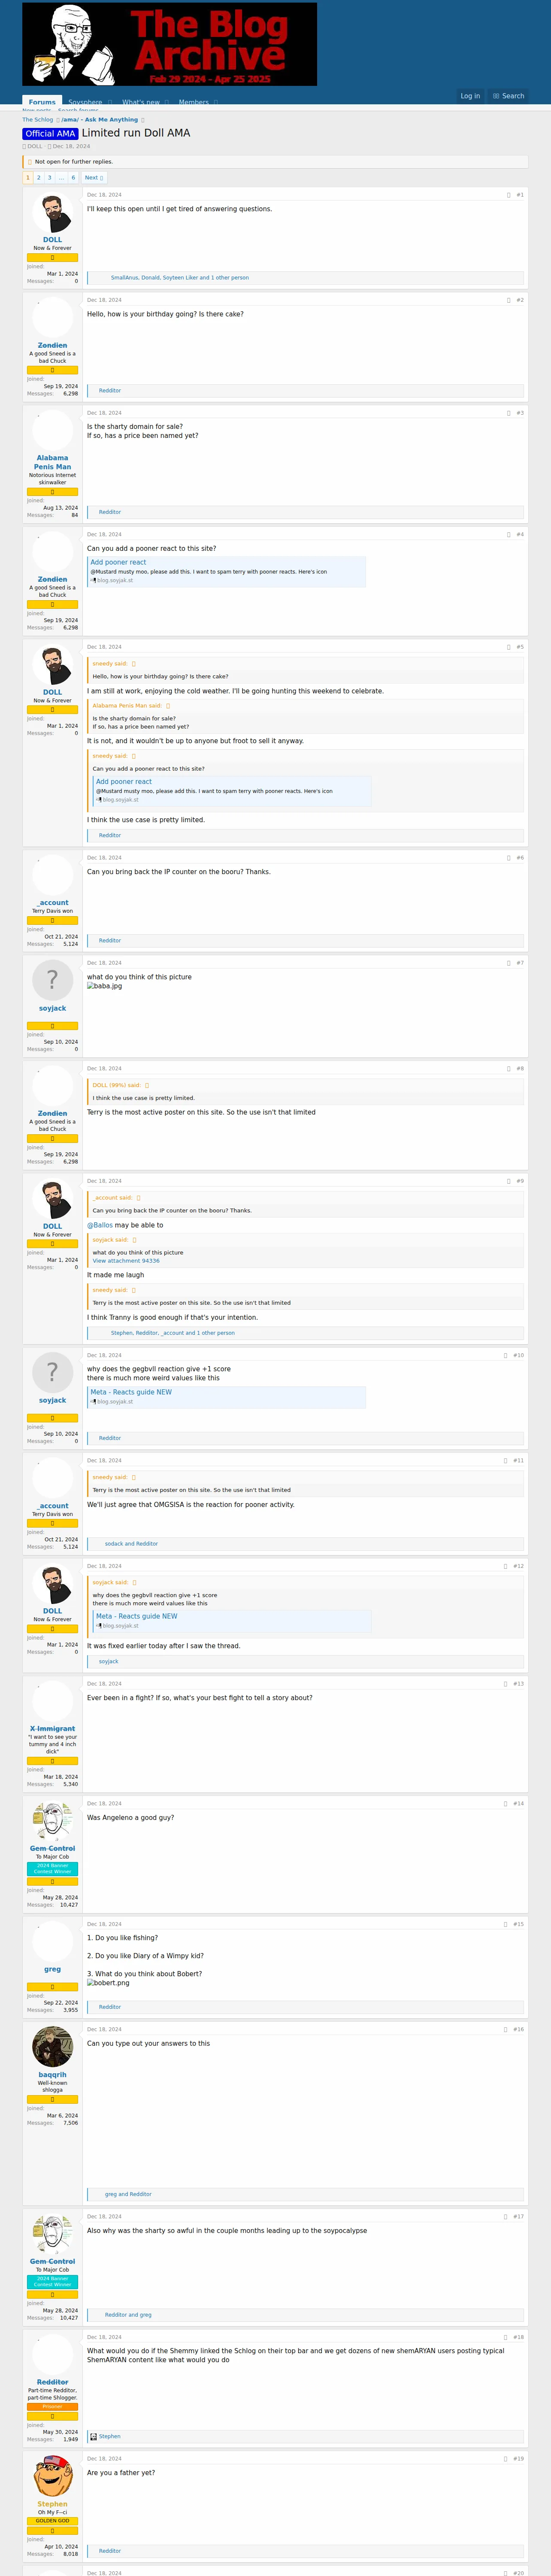
Task: Switch to the Forums tab
Action: [42, 102]
